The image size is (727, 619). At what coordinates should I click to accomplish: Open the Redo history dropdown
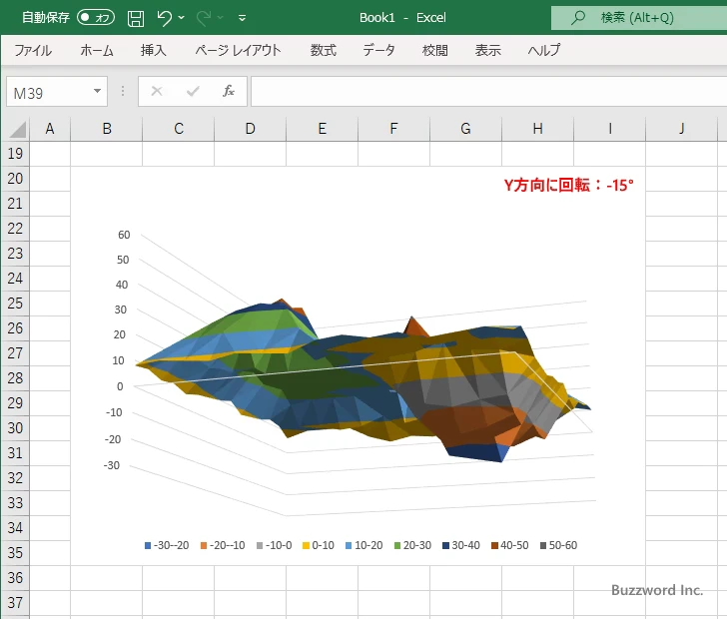221,18
